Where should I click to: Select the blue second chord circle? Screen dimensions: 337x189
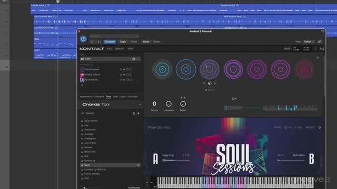click(x=186, y=69)
